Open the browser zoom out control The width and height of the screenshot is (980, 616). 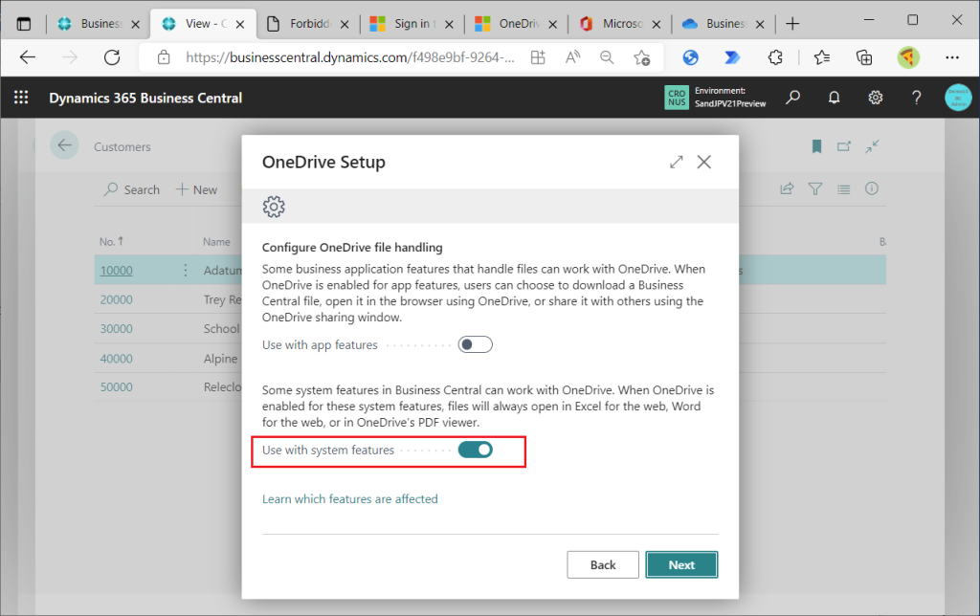(x=607, y=57)
